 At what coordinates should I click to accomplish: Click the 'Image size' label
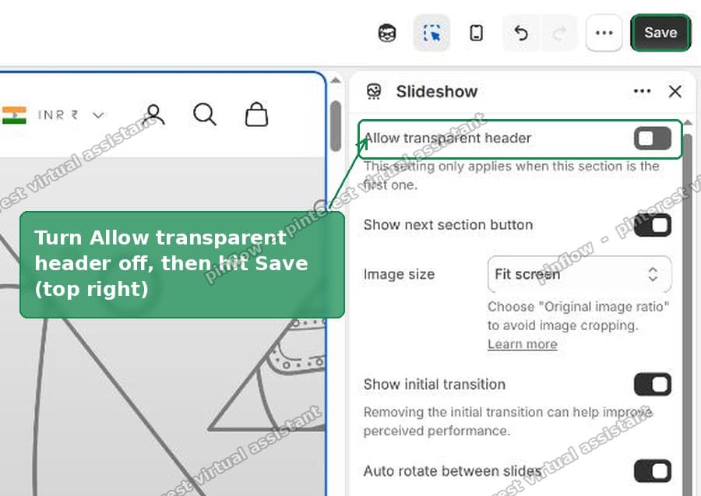(399, 274)
